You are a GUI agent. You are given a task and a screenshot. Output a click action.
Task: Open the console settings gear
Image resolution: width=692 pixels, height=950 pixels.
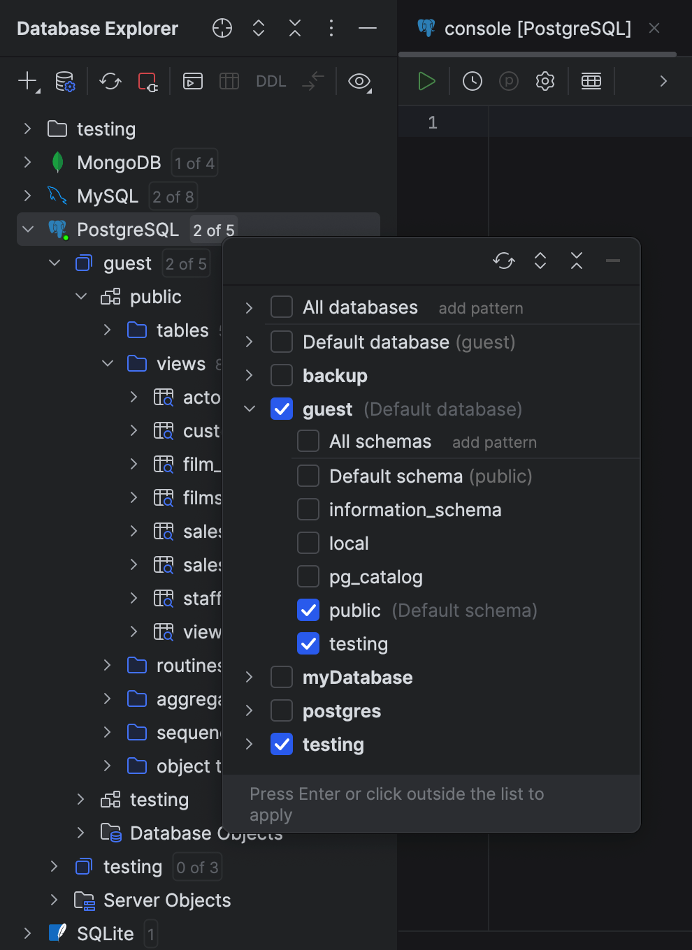coord(545,81)
